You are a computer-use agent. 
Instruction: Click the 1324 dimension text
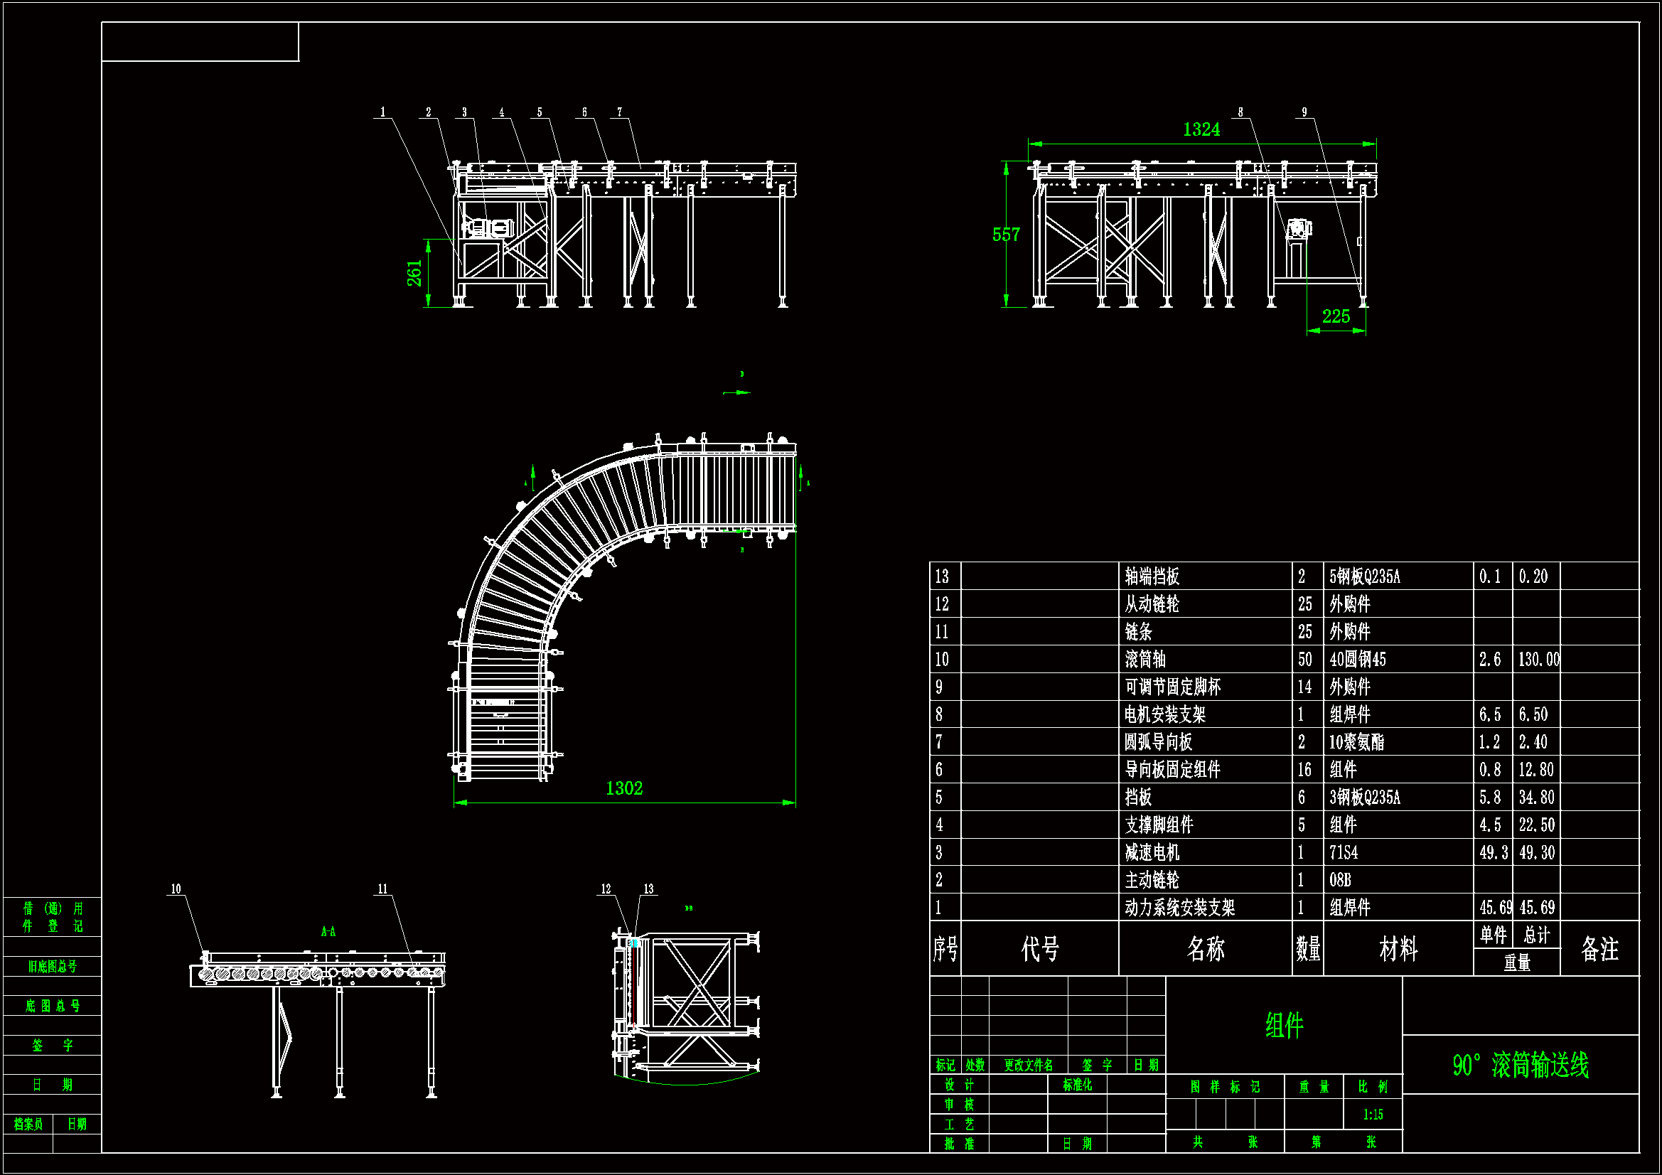coord(1201,129)
